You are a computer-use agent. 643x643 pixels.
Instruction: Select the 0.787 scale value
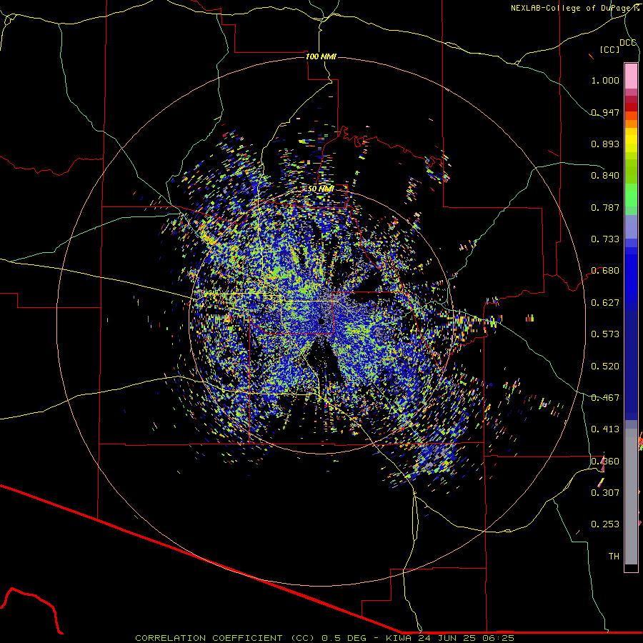point(605,207)
